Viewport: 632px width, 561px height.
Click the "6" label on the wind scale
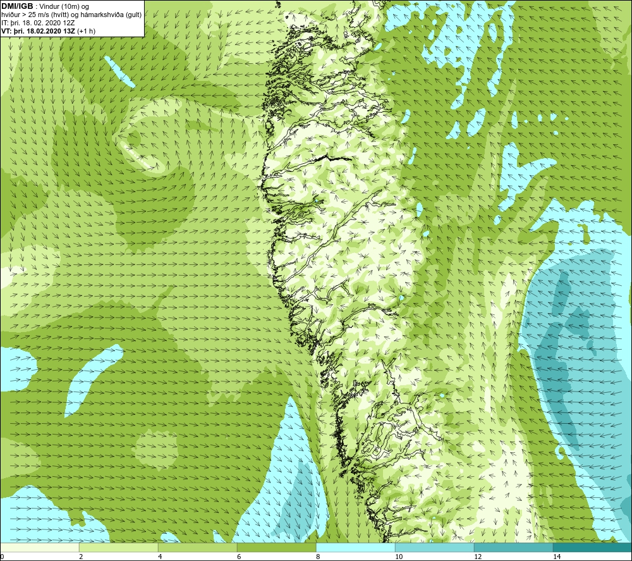239,557
